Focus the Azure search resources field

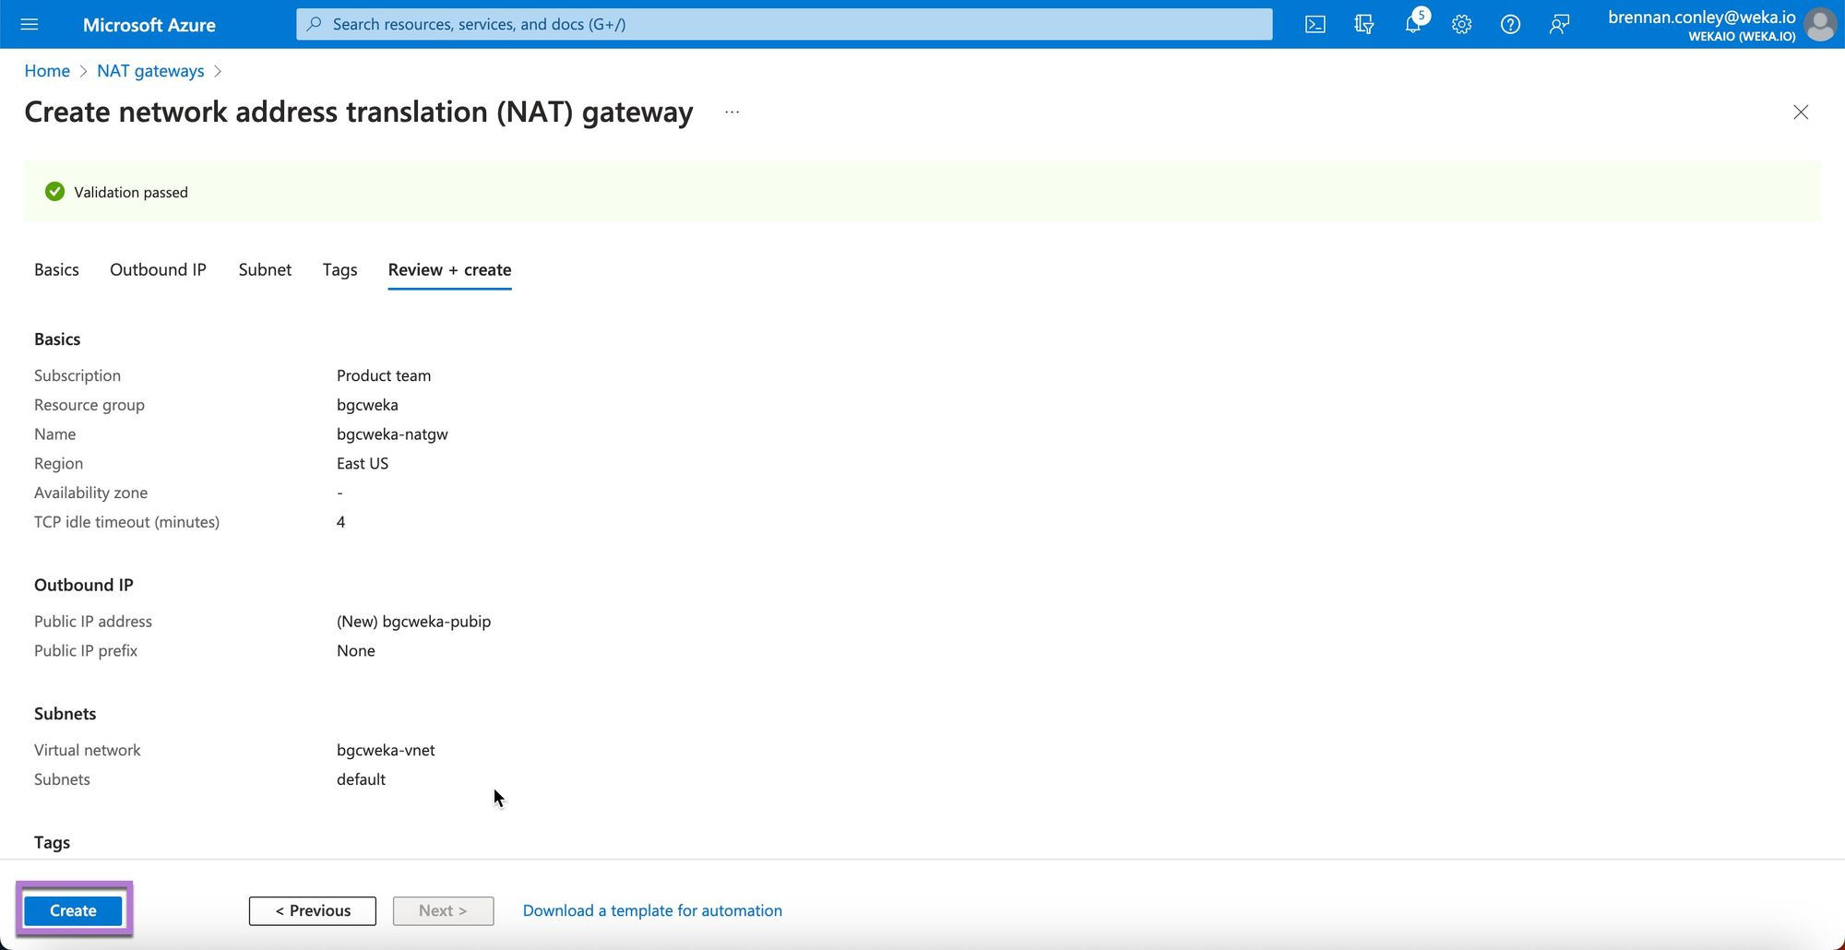pyautogui.click(x=784, y=24)
